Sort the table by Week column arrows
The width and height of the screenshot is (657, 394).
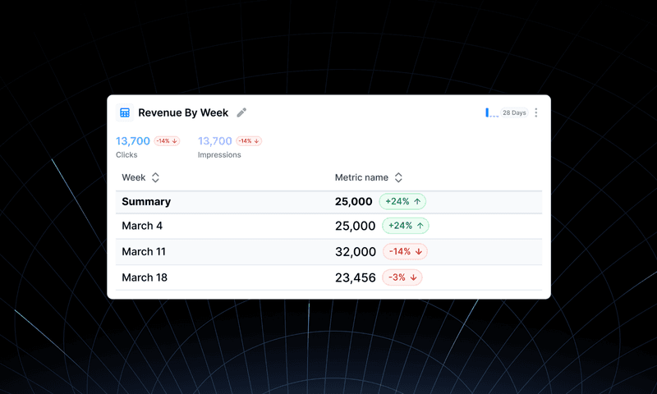[155, 177]
